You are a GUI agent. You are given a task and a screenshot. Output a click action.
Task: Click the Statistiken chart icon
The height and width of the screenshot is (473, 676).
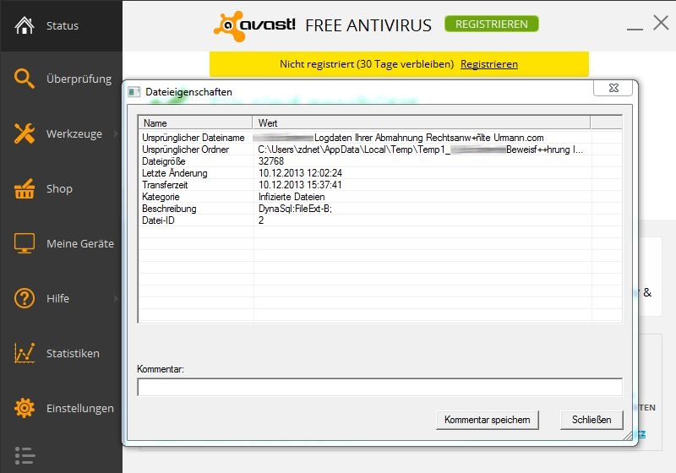tap(25, 353)
